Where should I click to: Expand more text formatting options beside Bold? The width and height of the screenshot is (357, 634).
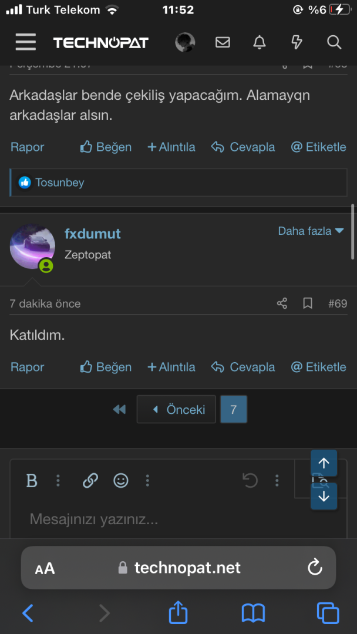pos(58,481)
